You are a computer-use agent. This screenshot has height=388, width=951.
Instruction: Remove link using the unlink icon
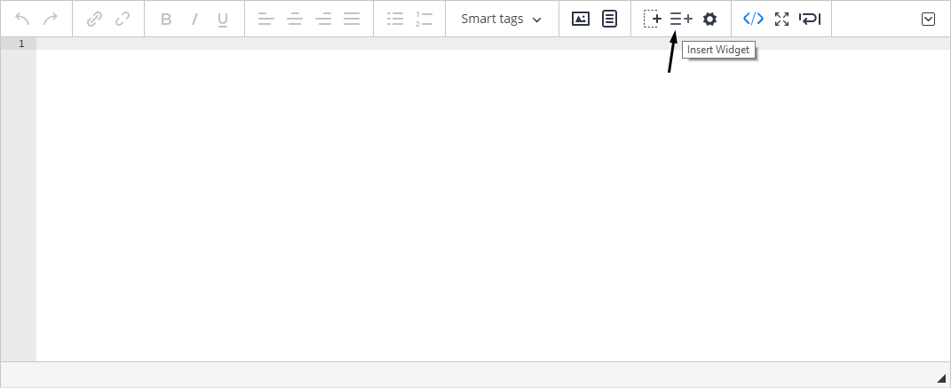(123, 19)
